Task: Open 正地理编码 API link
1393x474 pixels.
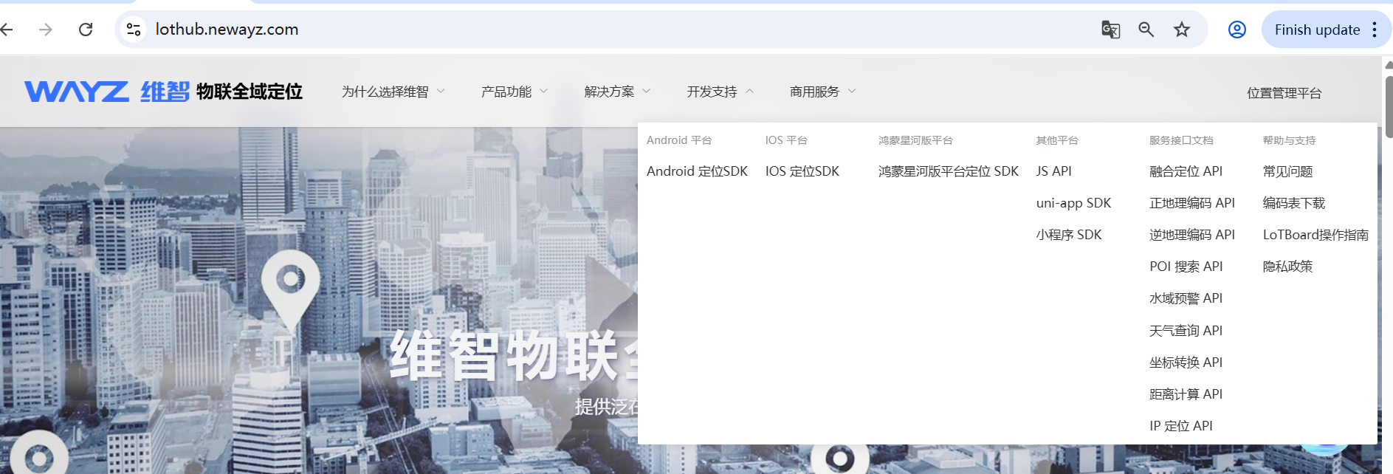Action: (1192, 203)
